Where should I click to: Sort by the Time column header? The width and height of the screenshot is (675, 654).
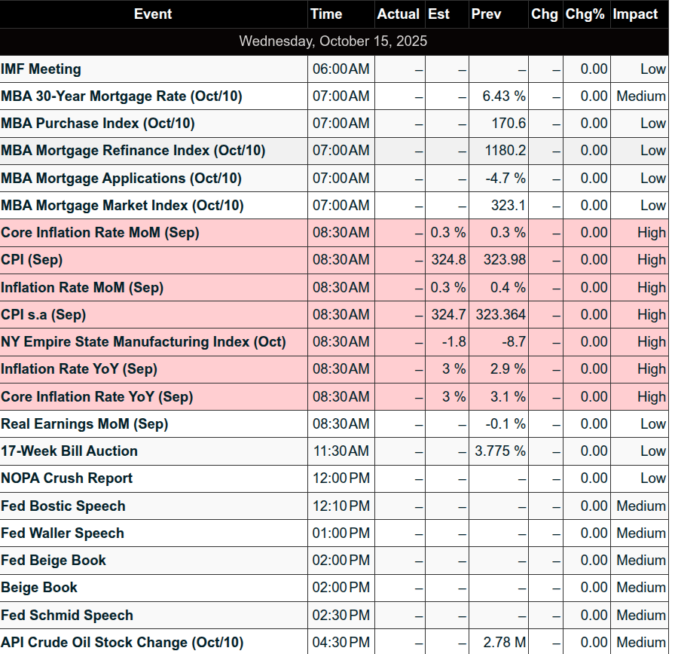pos(326,14)
